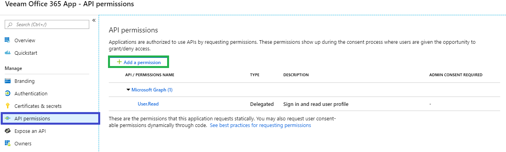Click the plus icon for Add a permission
This screenshot has height=152, width=506.
[x=119, y=62]
